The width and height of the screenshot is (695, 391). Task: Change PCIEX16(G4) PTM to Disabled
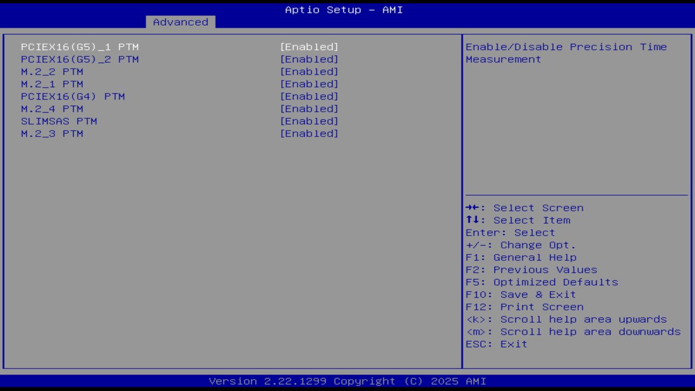(x=309, y=96)
